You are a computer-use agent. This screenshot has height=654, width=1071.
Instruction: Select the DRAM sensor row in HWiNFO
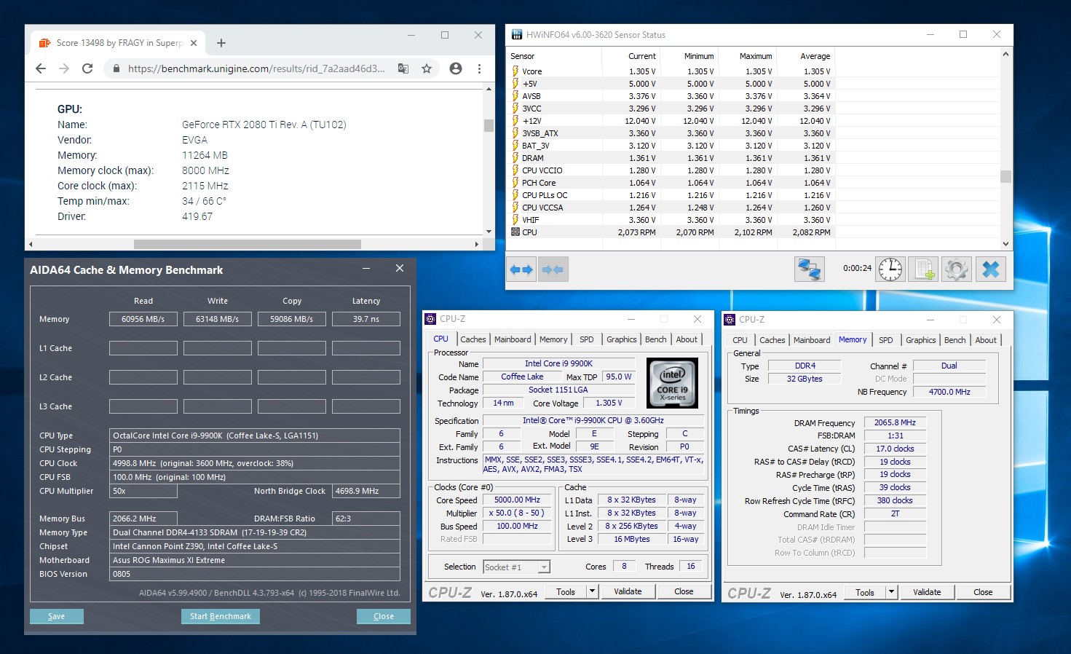[x=671, y=158]
